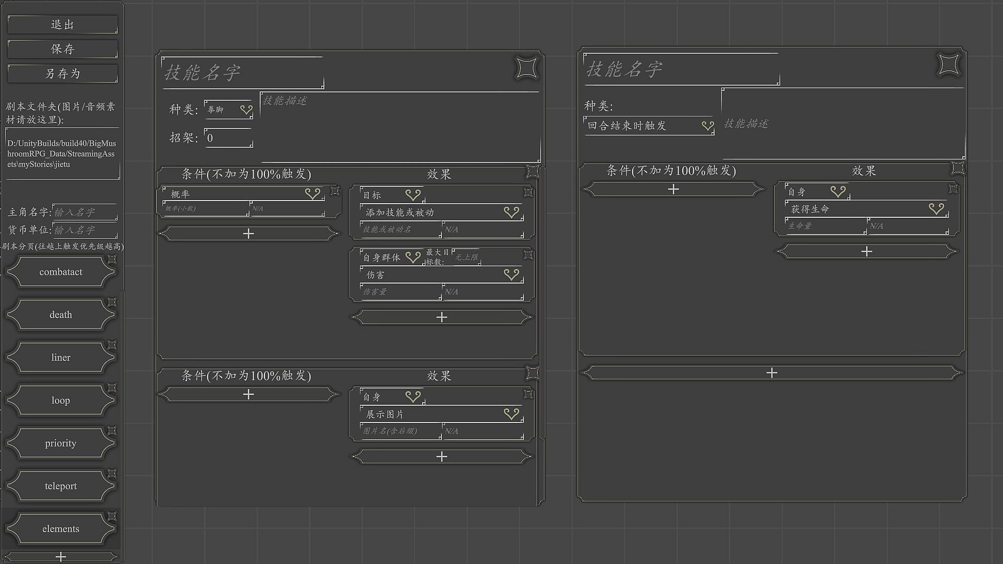Open the teleport script page
1003x564 pixels.
[61, 486]
